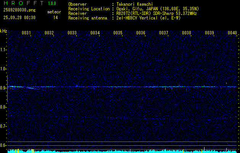Click receiver info R820T2(RTL-SDR) SDR-Sharp
The width and height of the screenshot is (240, 153).
156,13
